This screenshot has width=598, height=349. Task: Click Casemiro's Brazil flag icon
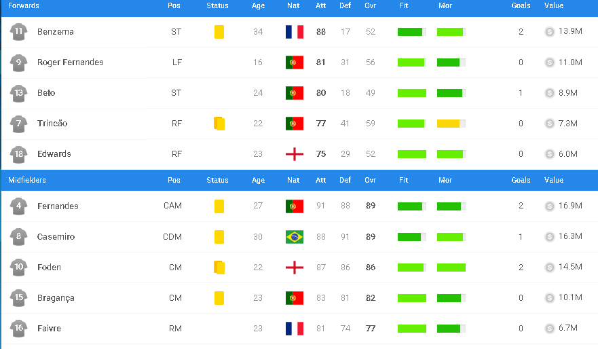click(x=295, y=237)
